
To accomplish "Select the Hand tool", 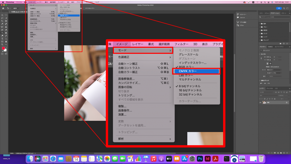I will click(6, 42).
